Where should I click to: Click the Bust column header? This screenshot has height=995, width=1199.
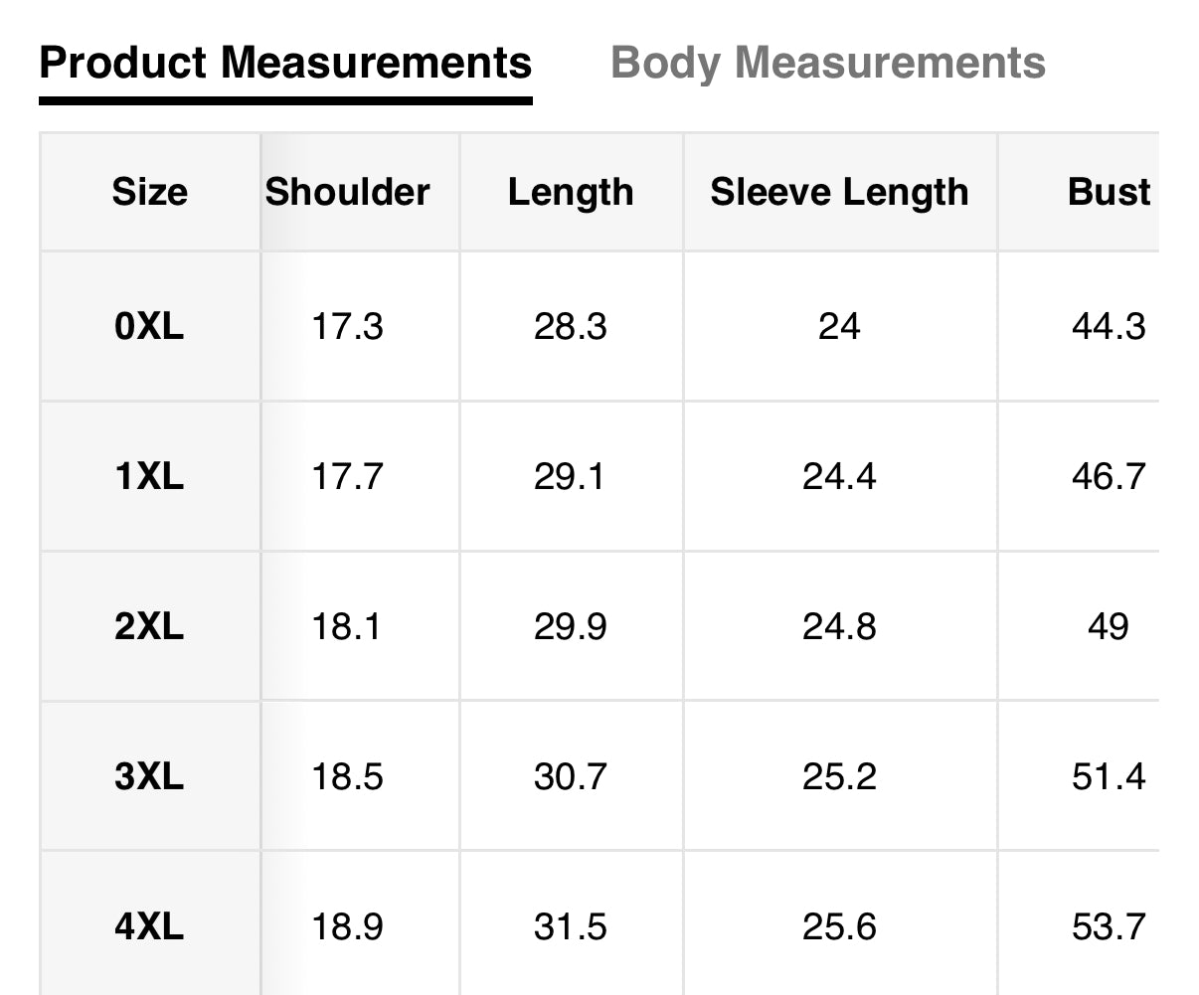(x=1109, y=192)
